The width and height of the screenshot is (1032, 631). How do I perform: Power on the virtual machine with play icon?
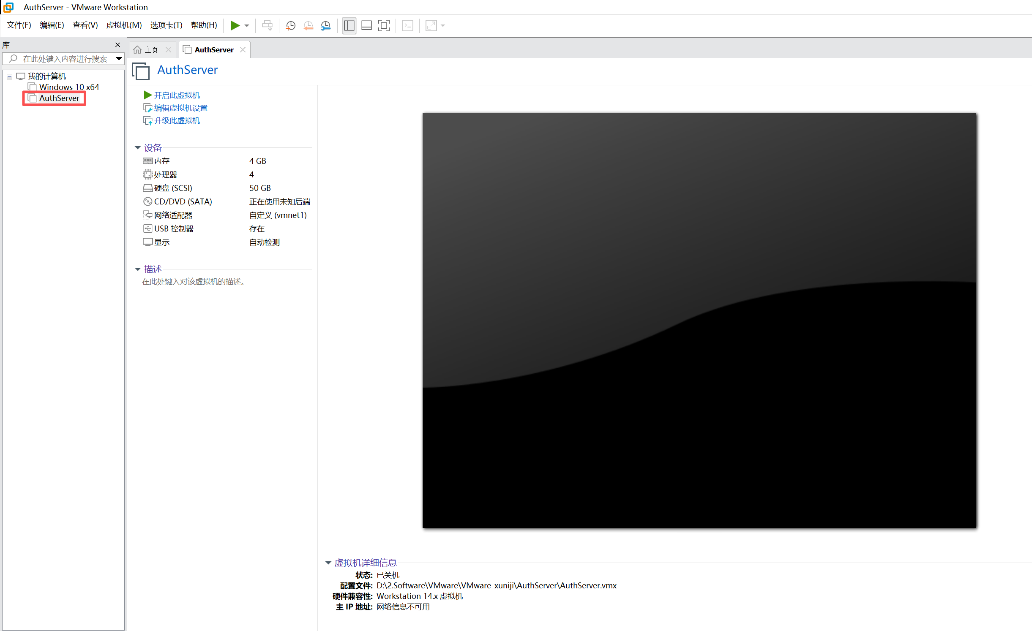pyautogui.click(x=235, y=25)
